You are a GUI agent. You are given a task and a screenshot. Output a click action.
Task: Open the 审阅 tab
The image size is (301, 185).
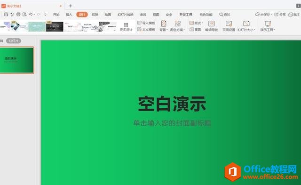click(143, 15)
